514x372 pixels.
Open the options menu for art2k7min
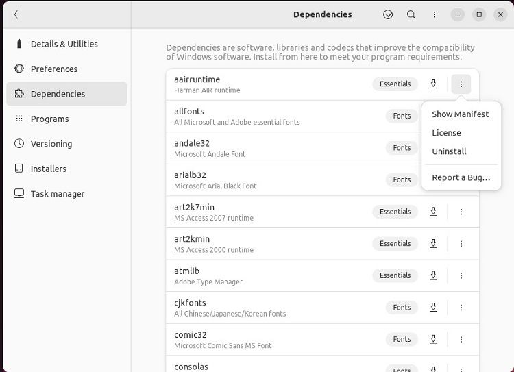coord(461,212)
